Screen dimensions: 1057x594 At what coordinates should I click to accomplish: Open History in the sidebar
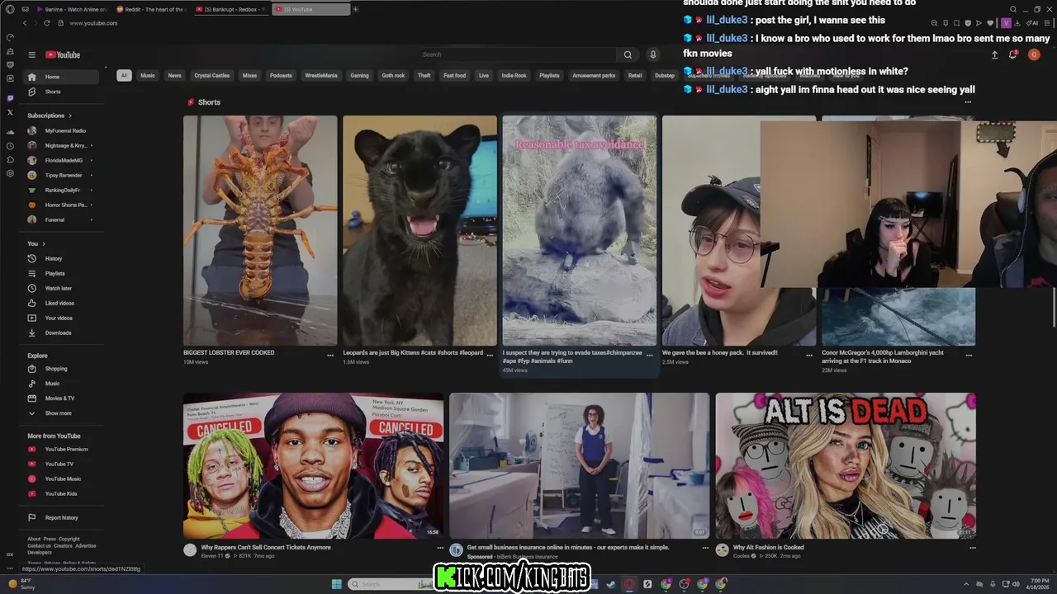click(x=60, y=258)
